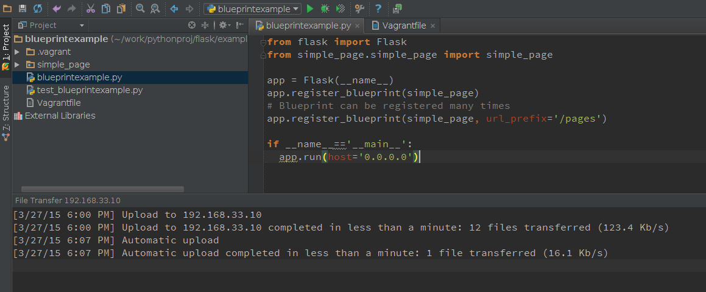
Task: Select the simple_page package row
Action: coord(130,64)
